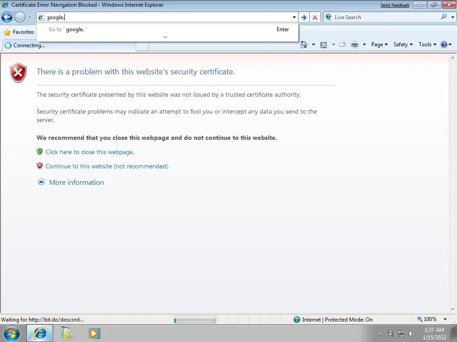Click the volume speaker tray icon
This screenshot has height=342, width=457.
[412, 334]
